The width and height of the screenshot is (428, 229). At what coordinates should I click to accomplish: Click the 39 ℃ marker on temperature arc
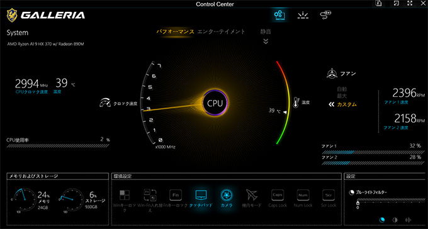pyautogui.click(x=278, y=111)
